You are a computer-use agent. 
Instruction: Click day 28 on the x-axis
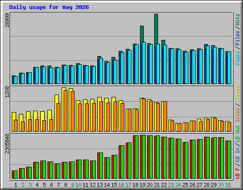click(x=206, y=185)
